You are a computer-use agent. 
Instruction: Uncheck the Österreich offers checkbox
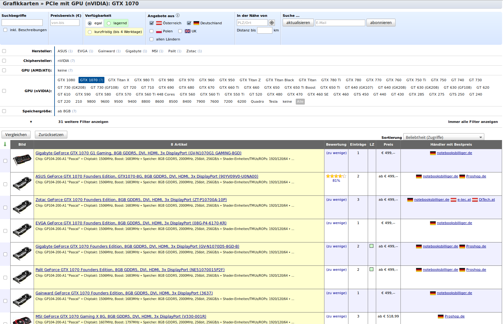tap(152, 23)
